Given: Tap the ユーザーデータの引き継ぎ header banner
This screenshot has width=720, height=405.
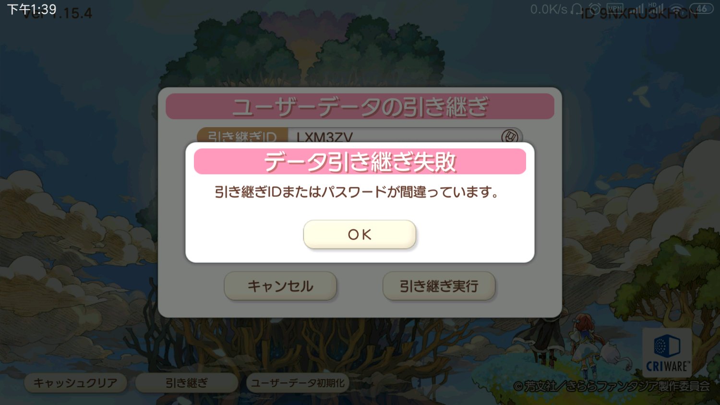Looking at the screenshot, I should (x=360, y=106).
